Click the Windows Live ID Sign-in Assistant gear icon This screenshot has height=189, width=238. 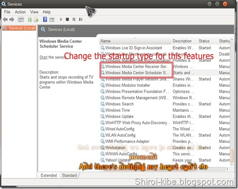tap(103, 48)
